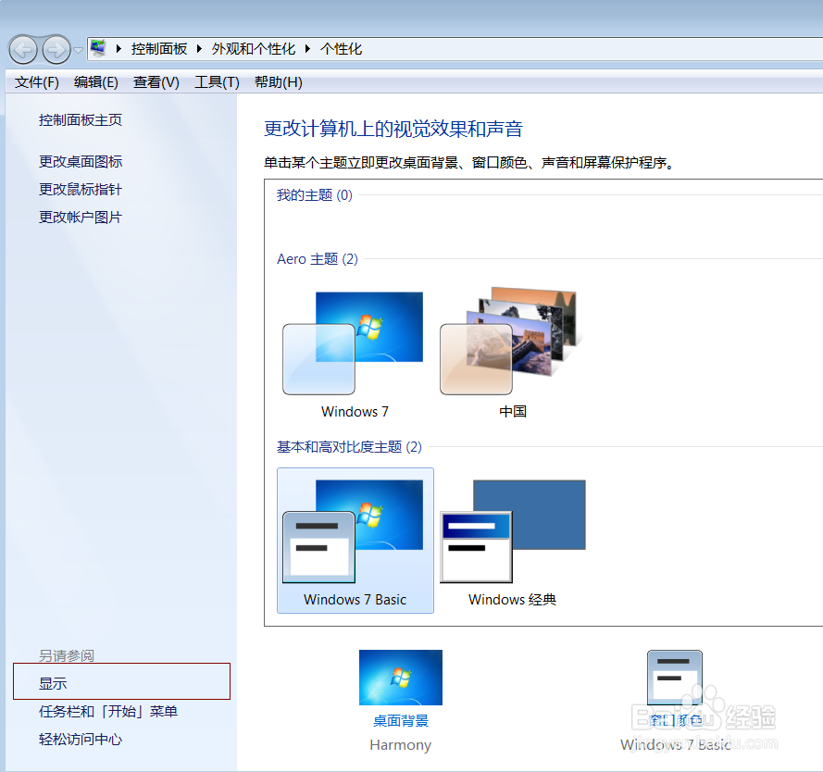This screenshot has width=823, height=772.
Task: Select the 中国 Aero theme
Action: (512, 355)
